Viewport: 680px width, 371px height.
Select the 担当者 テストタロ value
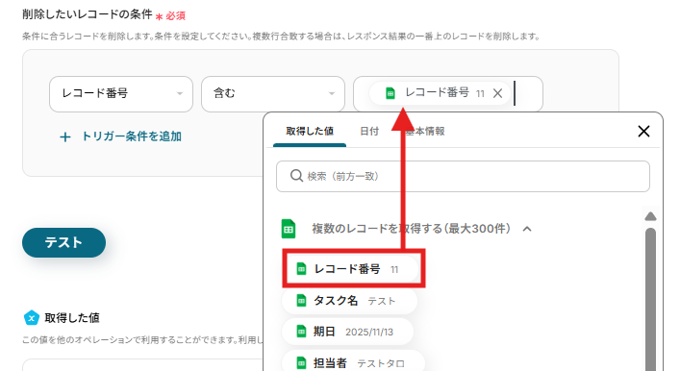click(x=353, y=362)
